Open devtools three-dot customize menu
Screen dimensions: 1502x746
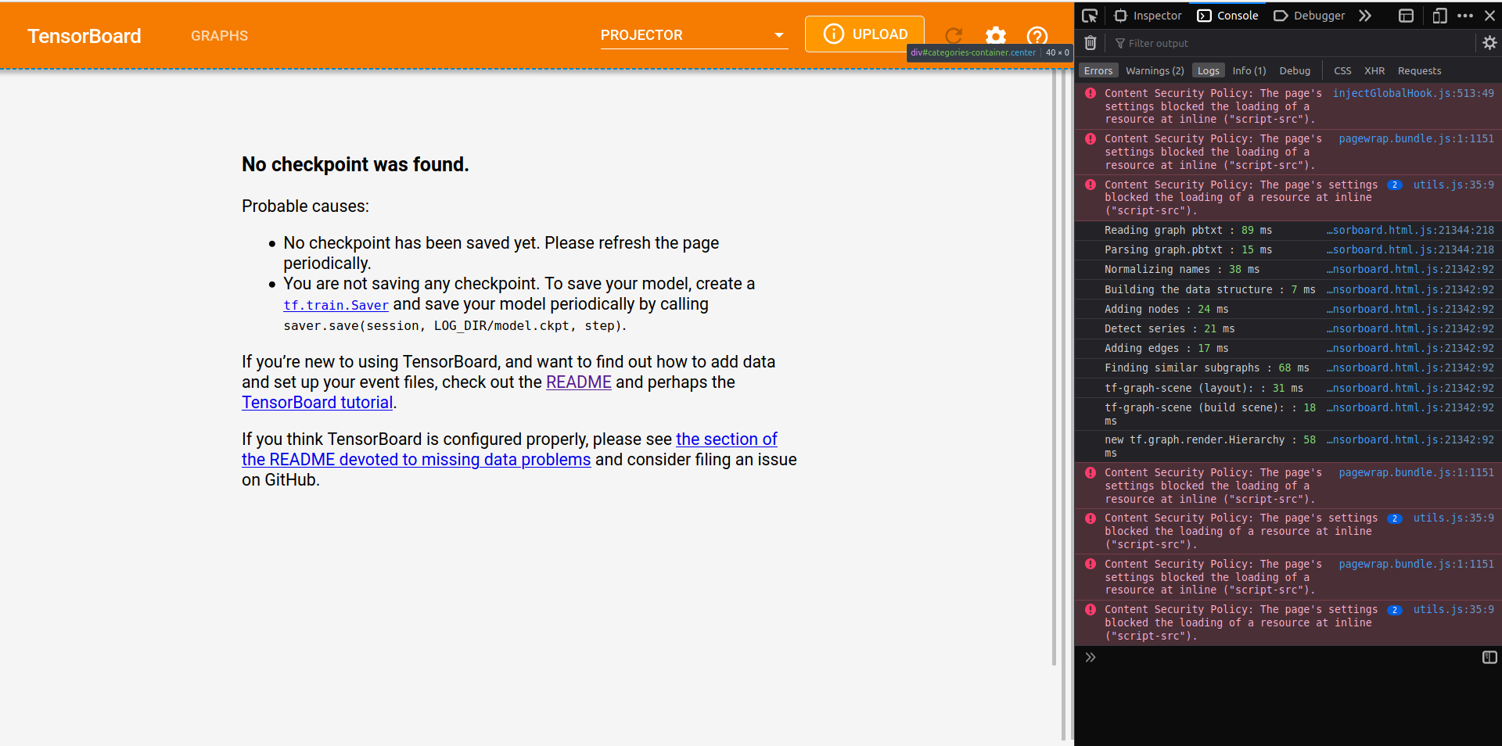[1465, 16]
